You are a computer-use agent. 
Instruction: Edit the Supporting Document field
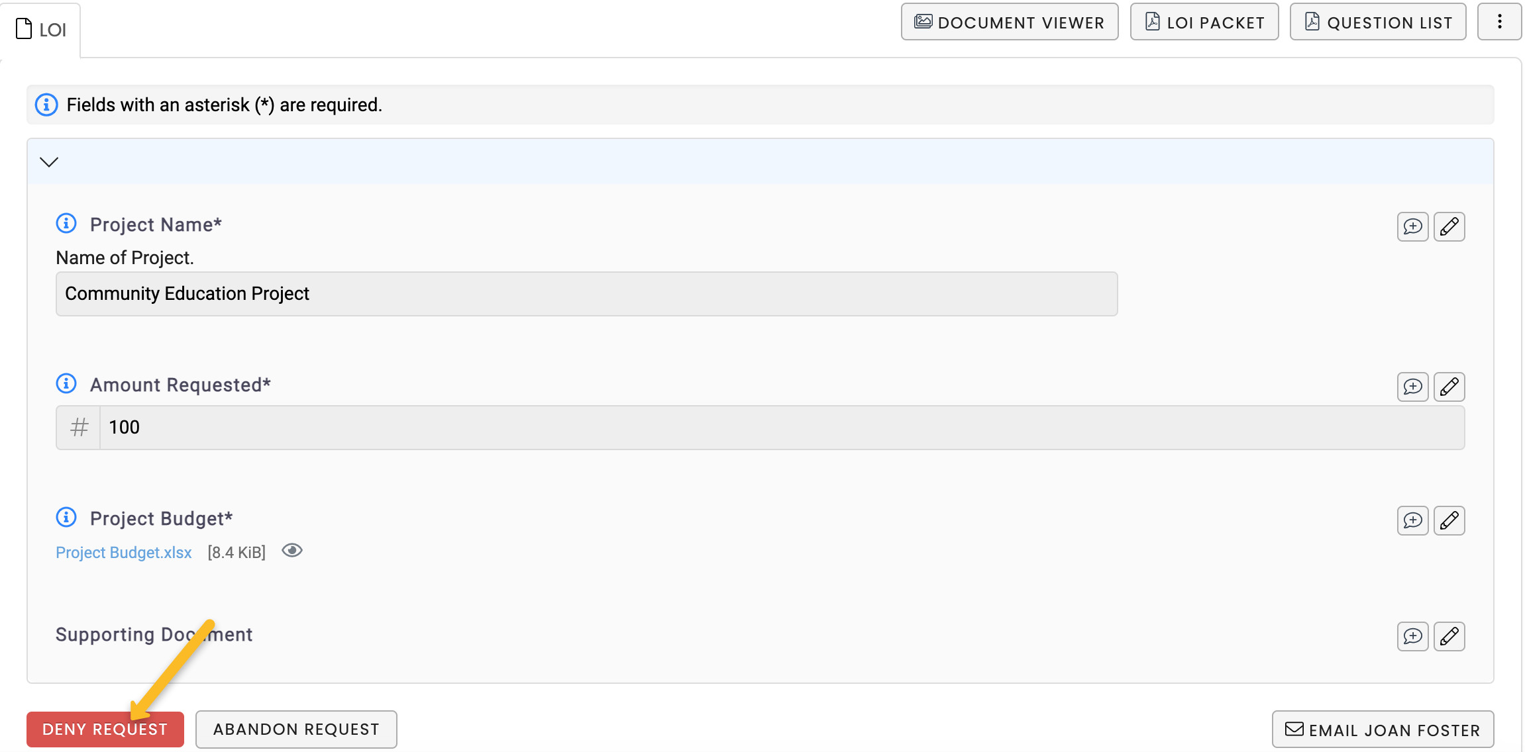1449,637
